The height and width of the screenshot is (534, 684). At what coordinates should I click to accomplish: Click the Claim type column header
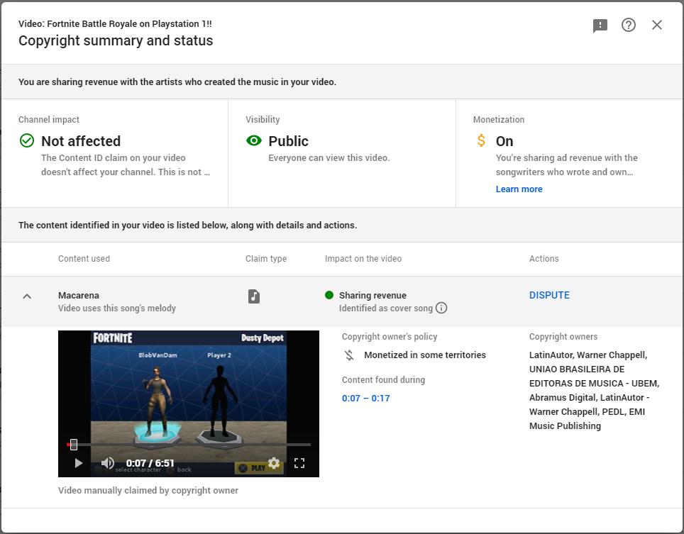(265, 259)
